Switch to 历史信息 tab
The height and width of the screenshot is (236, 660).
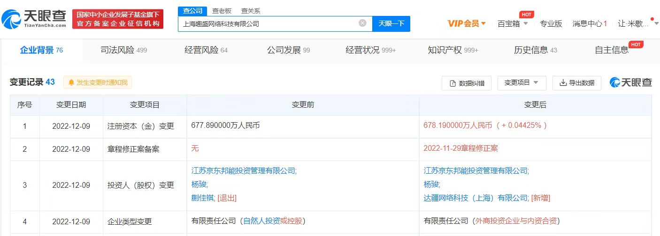coord(535,50)
